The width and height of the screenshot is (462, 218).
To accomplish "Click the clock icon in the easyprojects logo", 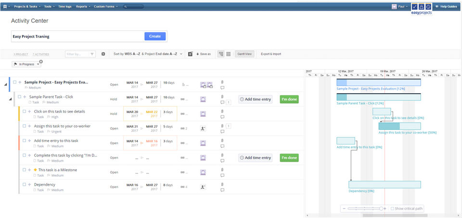I will [x=428, y=6].
